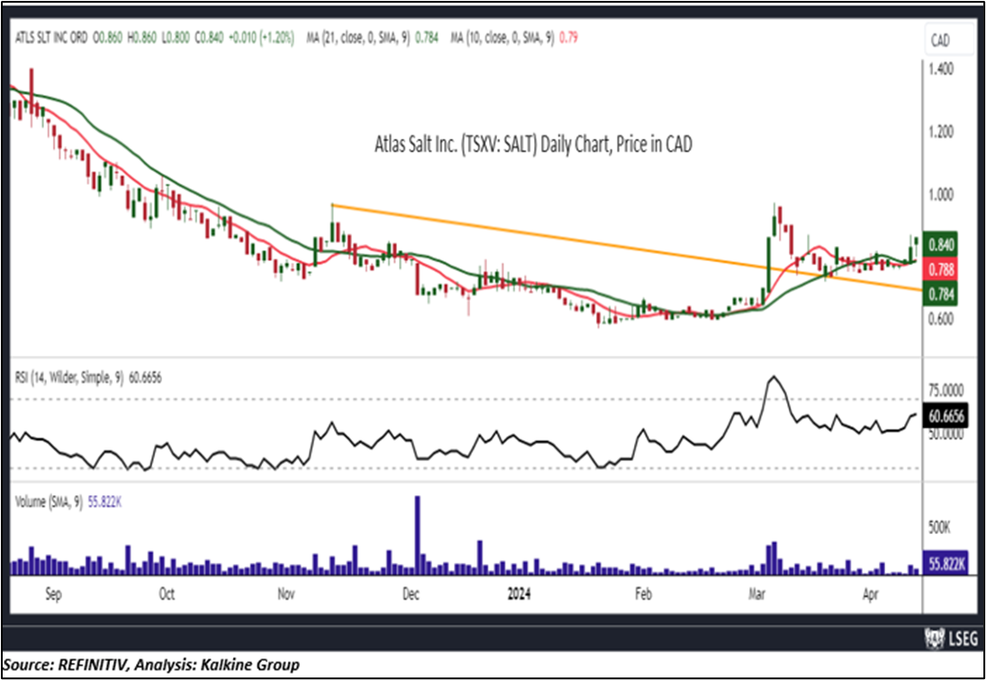This screenshot has width=986, height=680.
Task: Click the Apr label on time axis
Action: click(x=871, y=594)
